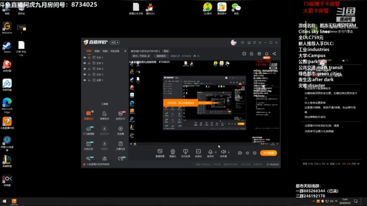Toggle lock on 全屏 1 layer
Viewport: 367px width, 206px height.
pos(89,80)
